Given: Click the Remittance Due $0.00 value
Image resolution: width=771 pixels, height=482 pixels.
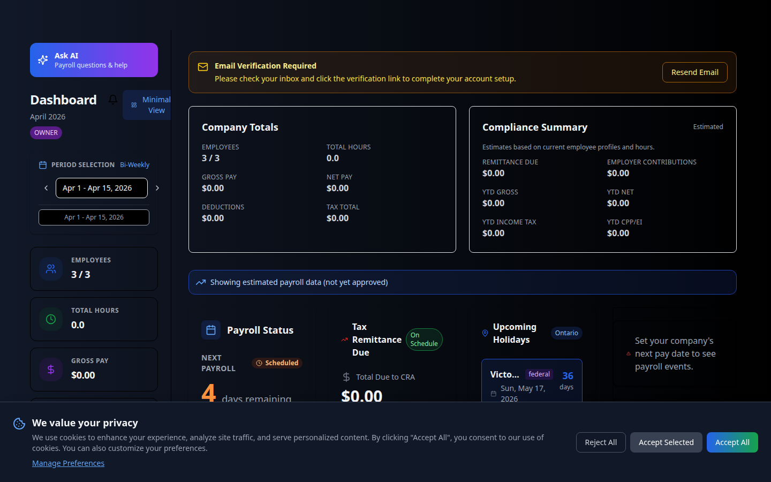Looking at the screenshot, I should [x=493, y=173].
